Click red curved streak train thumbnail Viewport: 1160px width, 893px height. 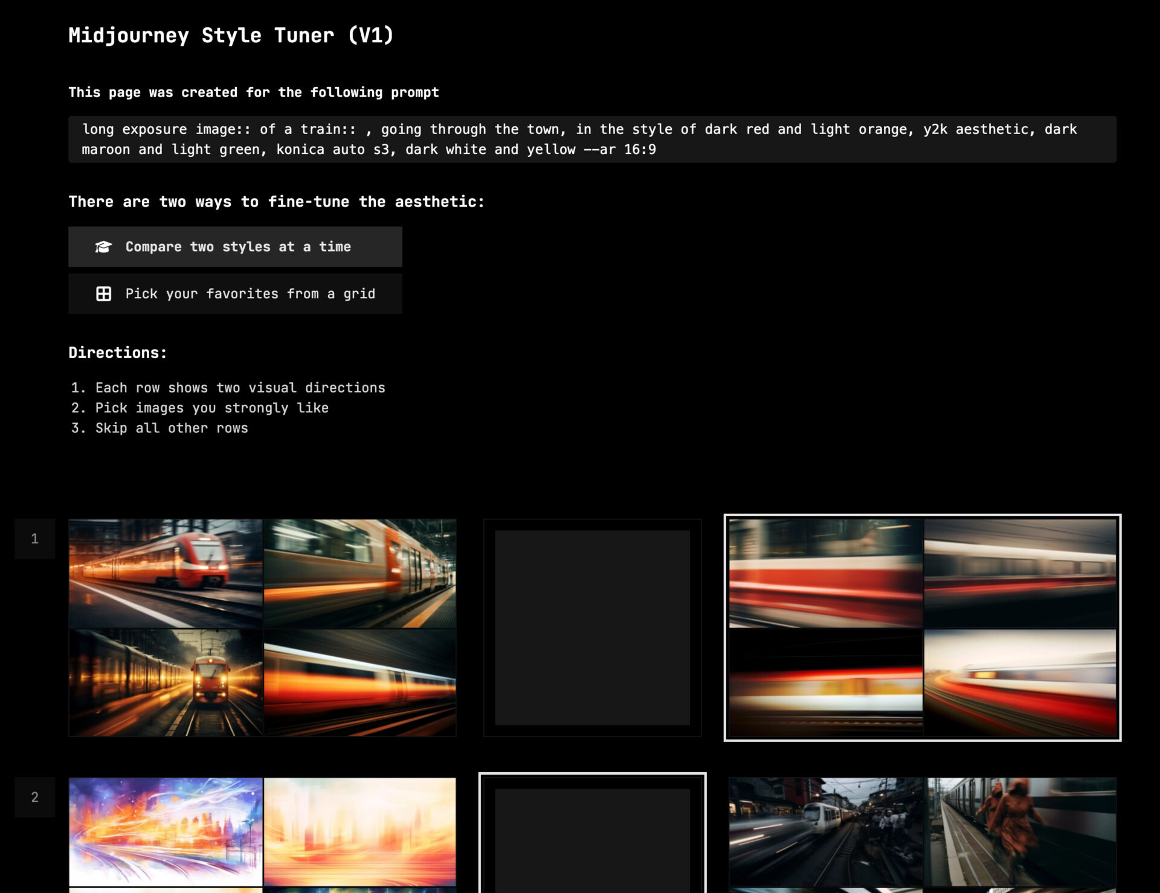[1020, 683]
